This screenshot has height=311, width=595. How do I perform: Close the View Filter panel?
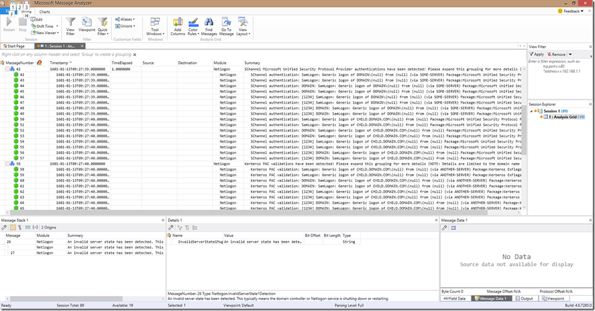click(x=590, y=46)
